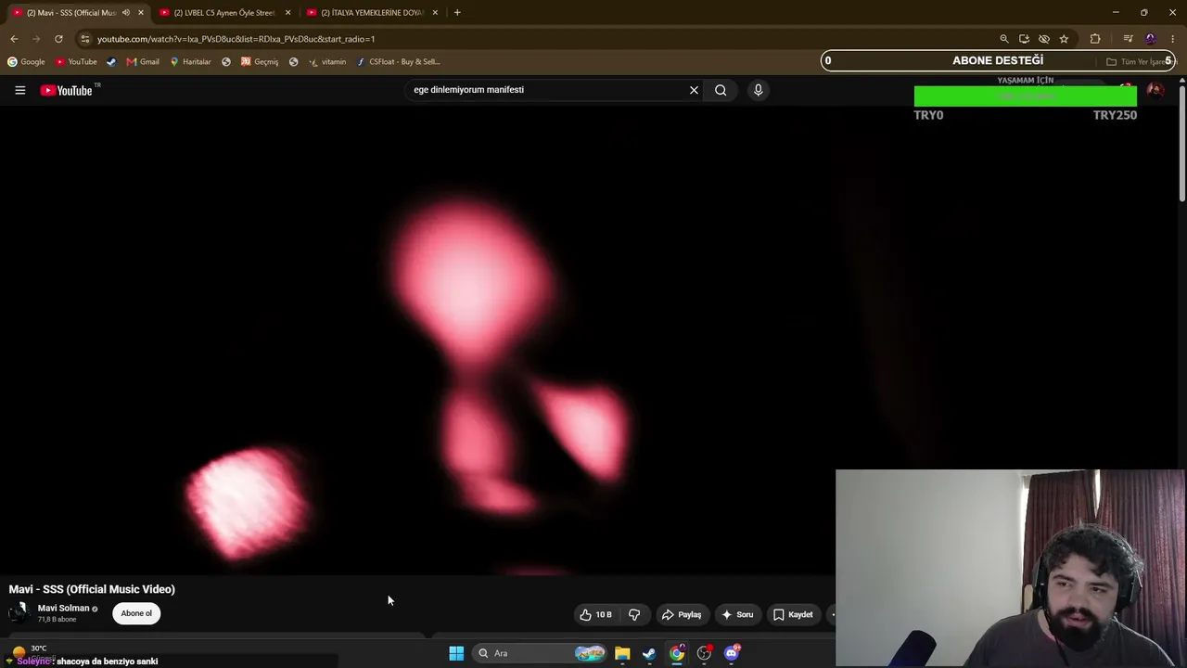
Task: Reload the current page
Action: [x=58, y=39]
